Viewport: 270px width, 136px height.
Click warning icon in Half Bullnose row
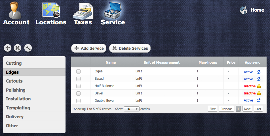pyautogui.click(x=259, y=86)
